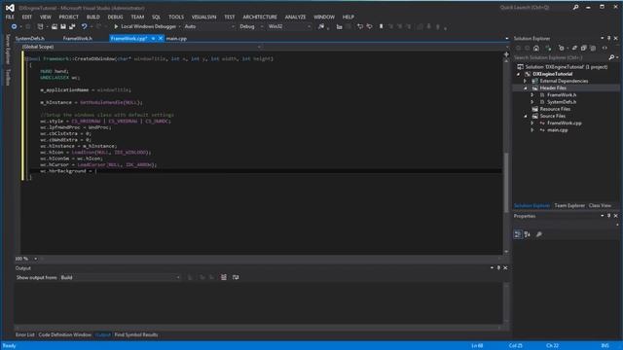
Task: Open the Global Scope dropdown
Action: 141,47
